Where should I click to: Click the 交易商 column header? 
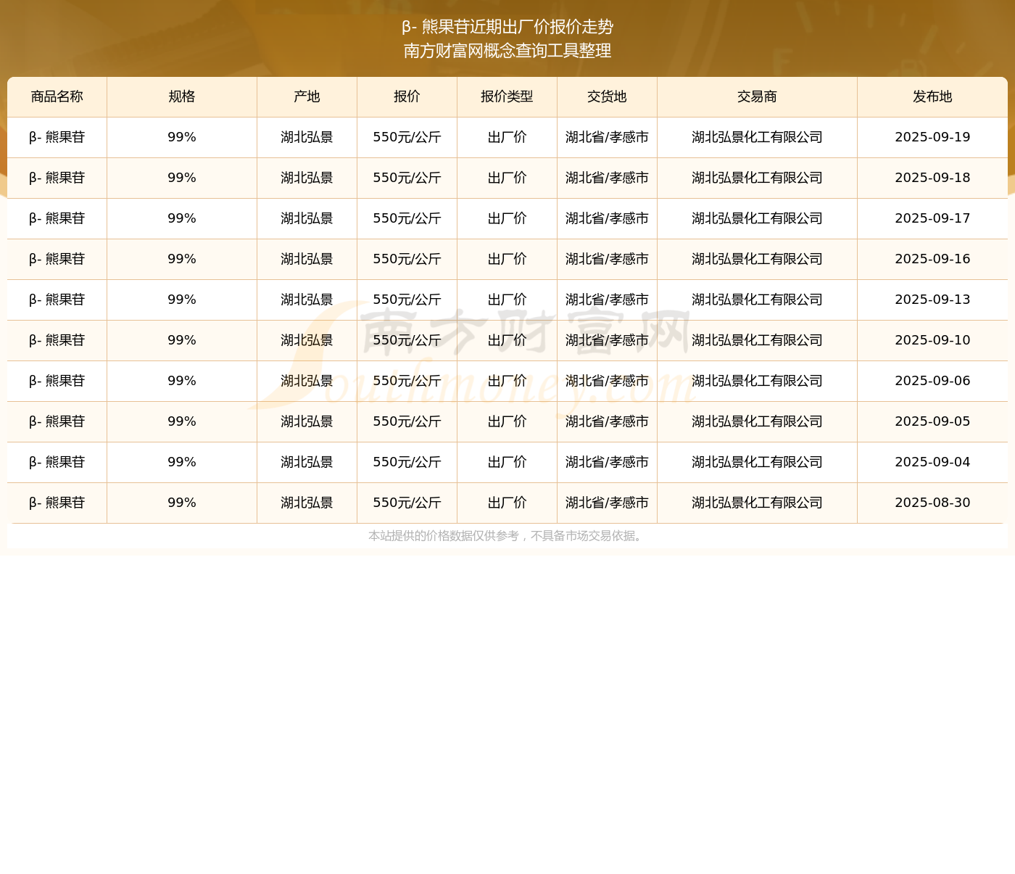click(757, 96)
